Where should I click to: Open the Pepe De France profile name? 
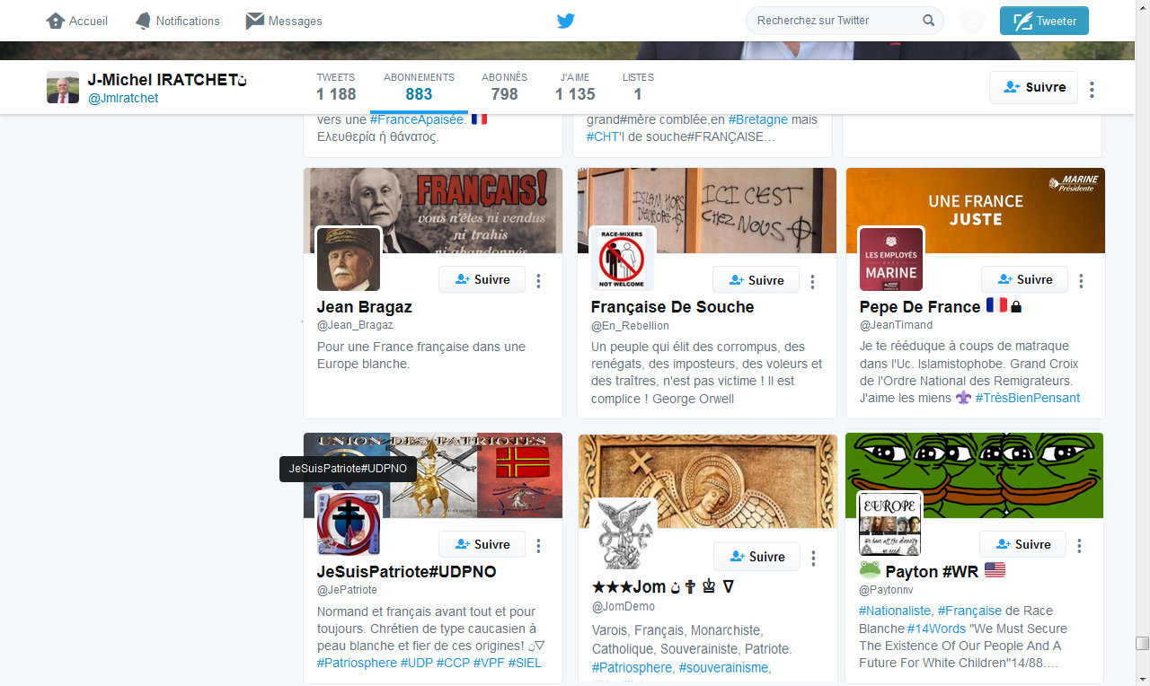pyautogui.click(x=920, y=306)
